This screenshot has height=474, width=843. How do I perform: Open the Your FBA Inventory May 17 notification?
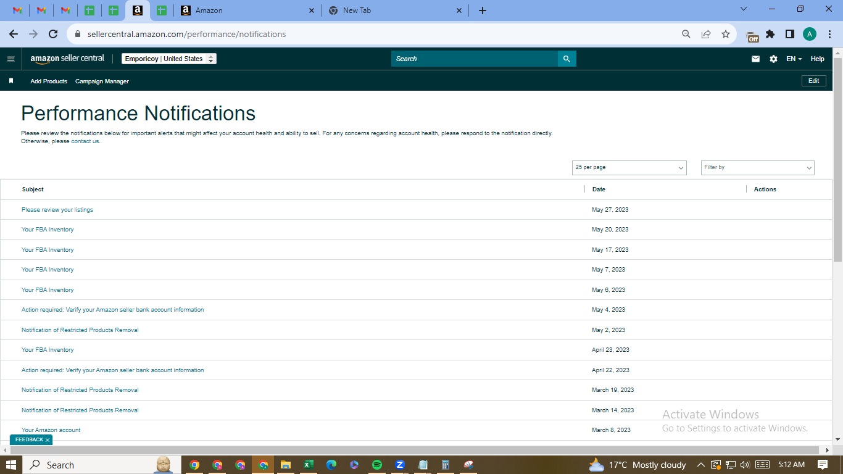(48, 250)
